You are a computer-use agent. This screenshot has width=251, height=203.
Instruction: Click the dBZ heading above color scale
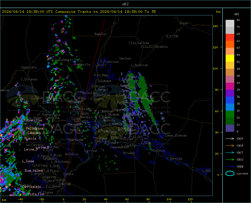(236, 14)
